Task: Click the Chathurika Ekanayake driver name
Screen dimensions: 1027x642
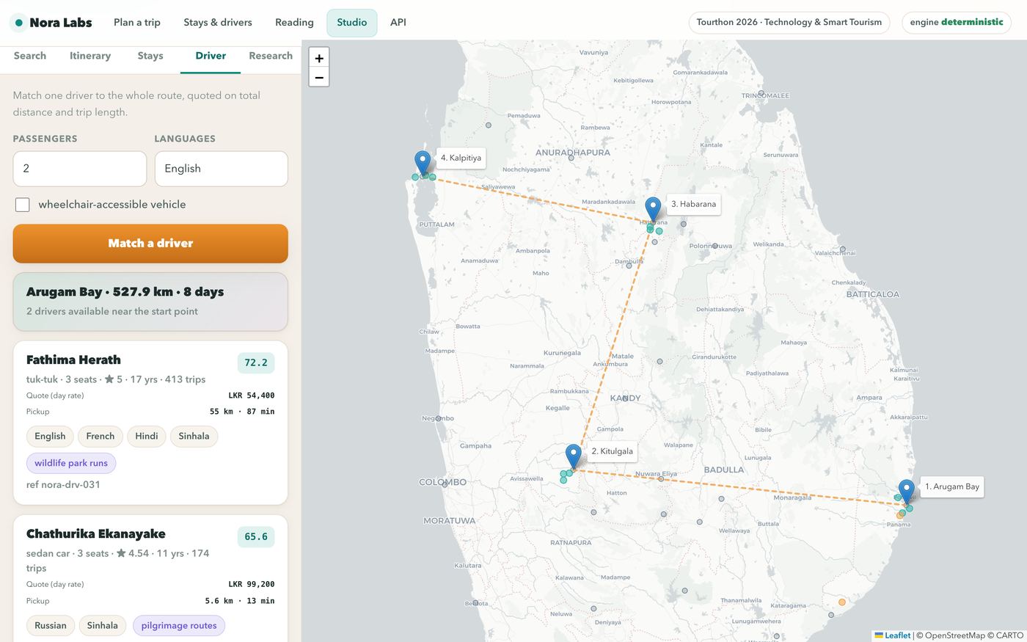Action: (x=96, y=533)
